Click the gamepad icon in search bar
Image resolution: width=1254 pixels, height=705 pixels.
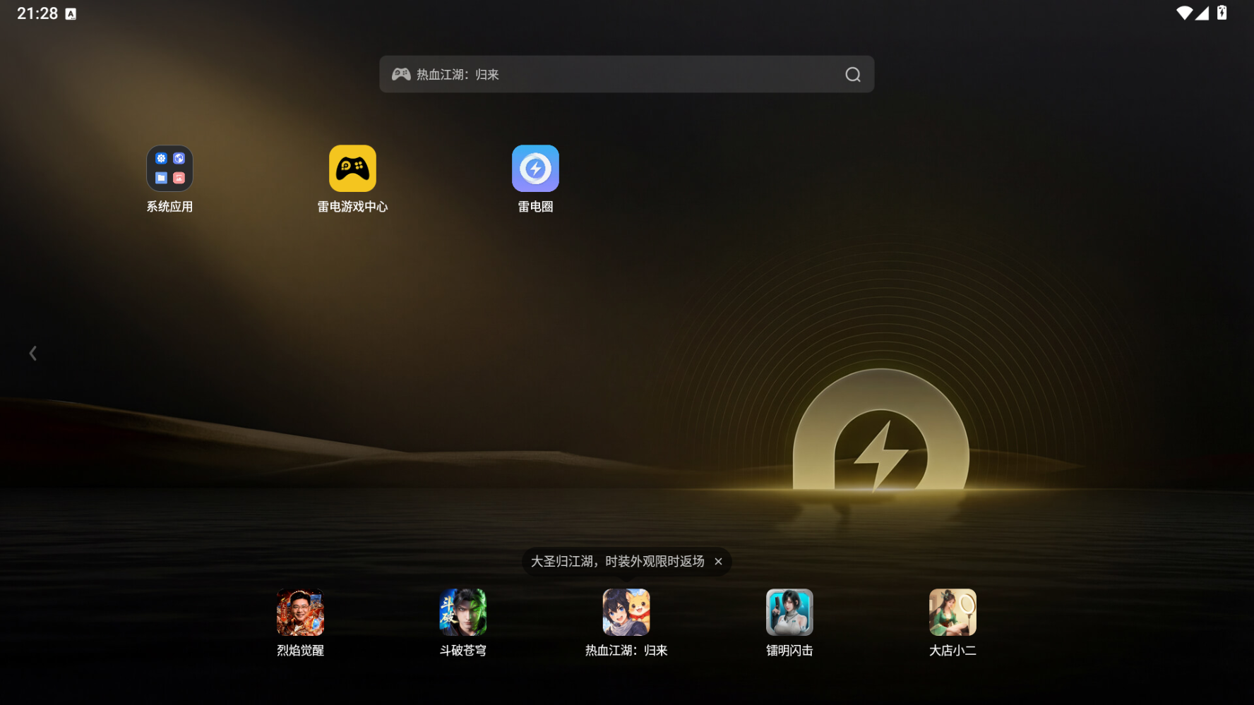[401, 74]
